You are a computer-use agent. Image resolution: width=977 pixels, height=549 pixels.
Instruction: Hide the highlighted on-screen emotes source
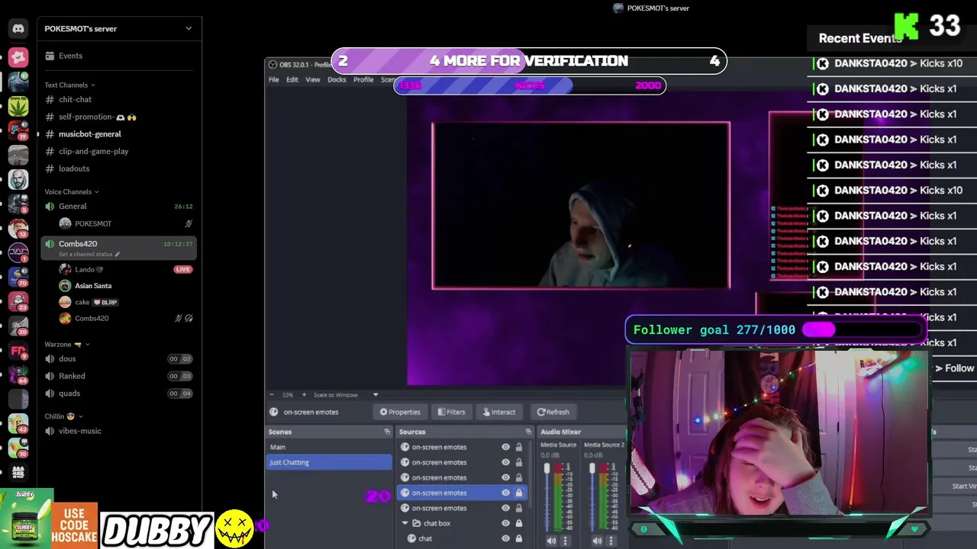[x=505, y=493]
